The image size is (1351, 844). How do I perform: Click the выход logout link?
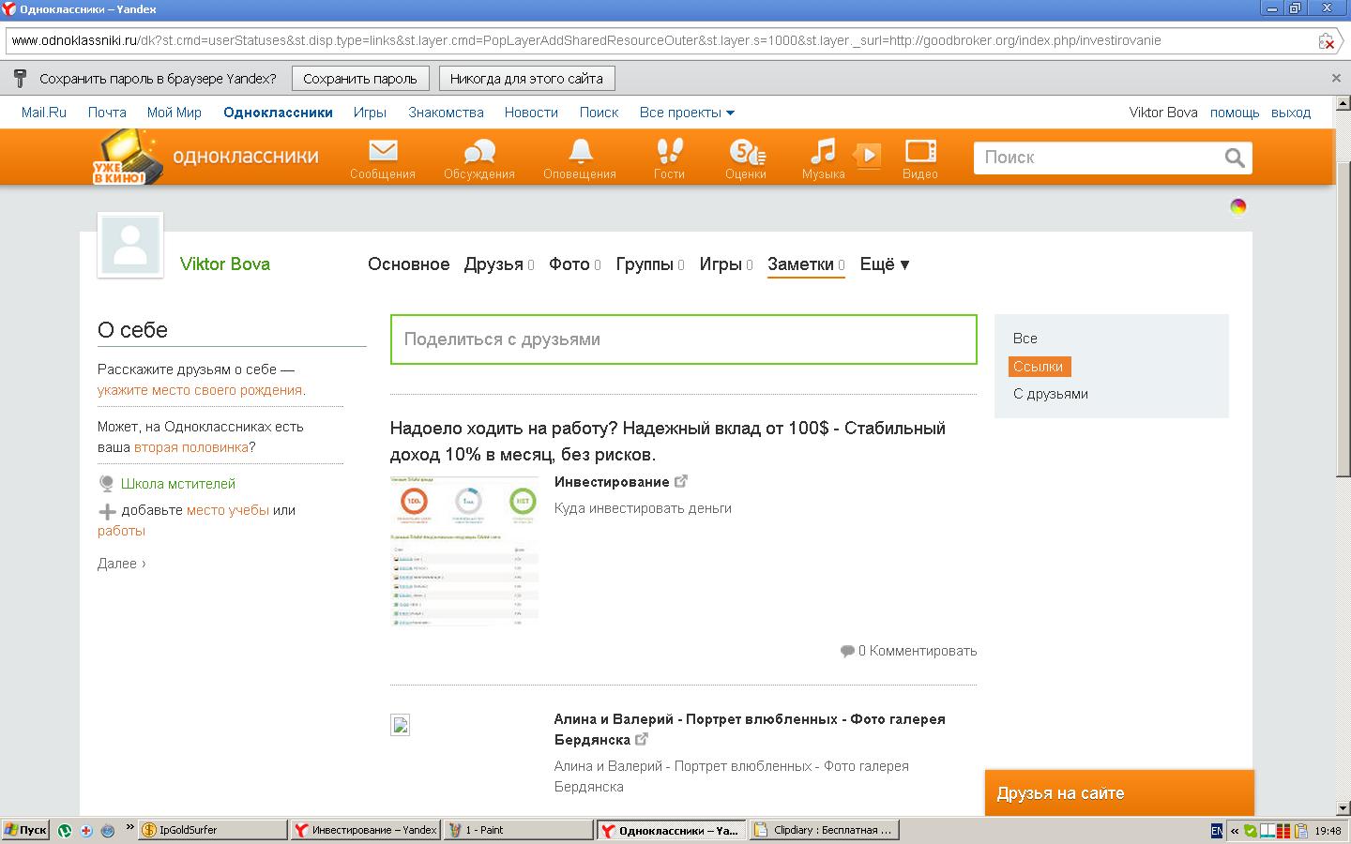(x=1291, y=113)
